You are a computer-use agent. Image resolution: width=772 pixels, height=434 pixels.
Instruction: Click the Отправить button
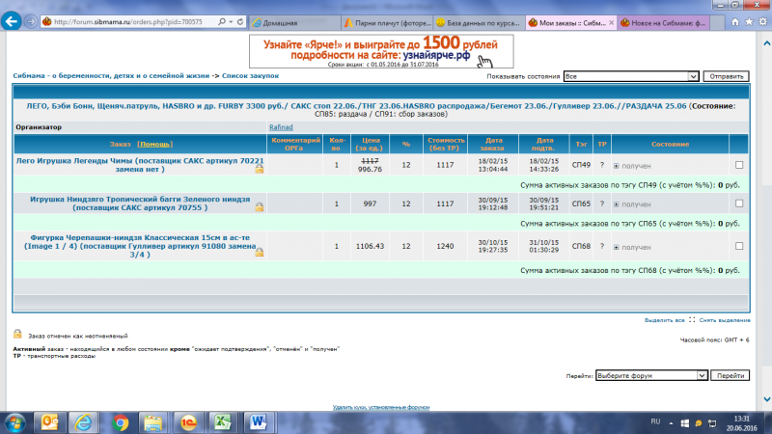point(726,76)
